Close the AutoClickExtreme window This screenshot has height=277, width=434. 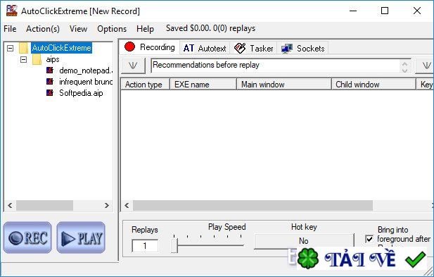tap(417, 11)
